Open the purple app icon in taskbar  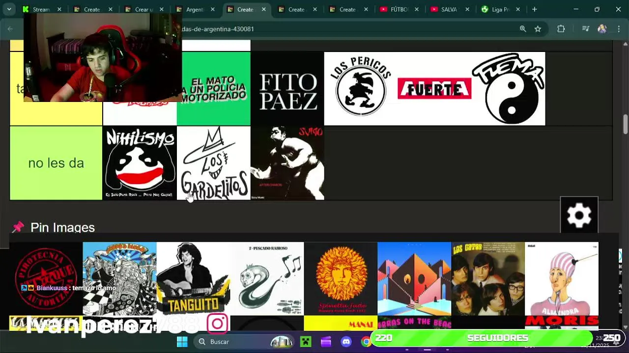click(x=326, y=342)
